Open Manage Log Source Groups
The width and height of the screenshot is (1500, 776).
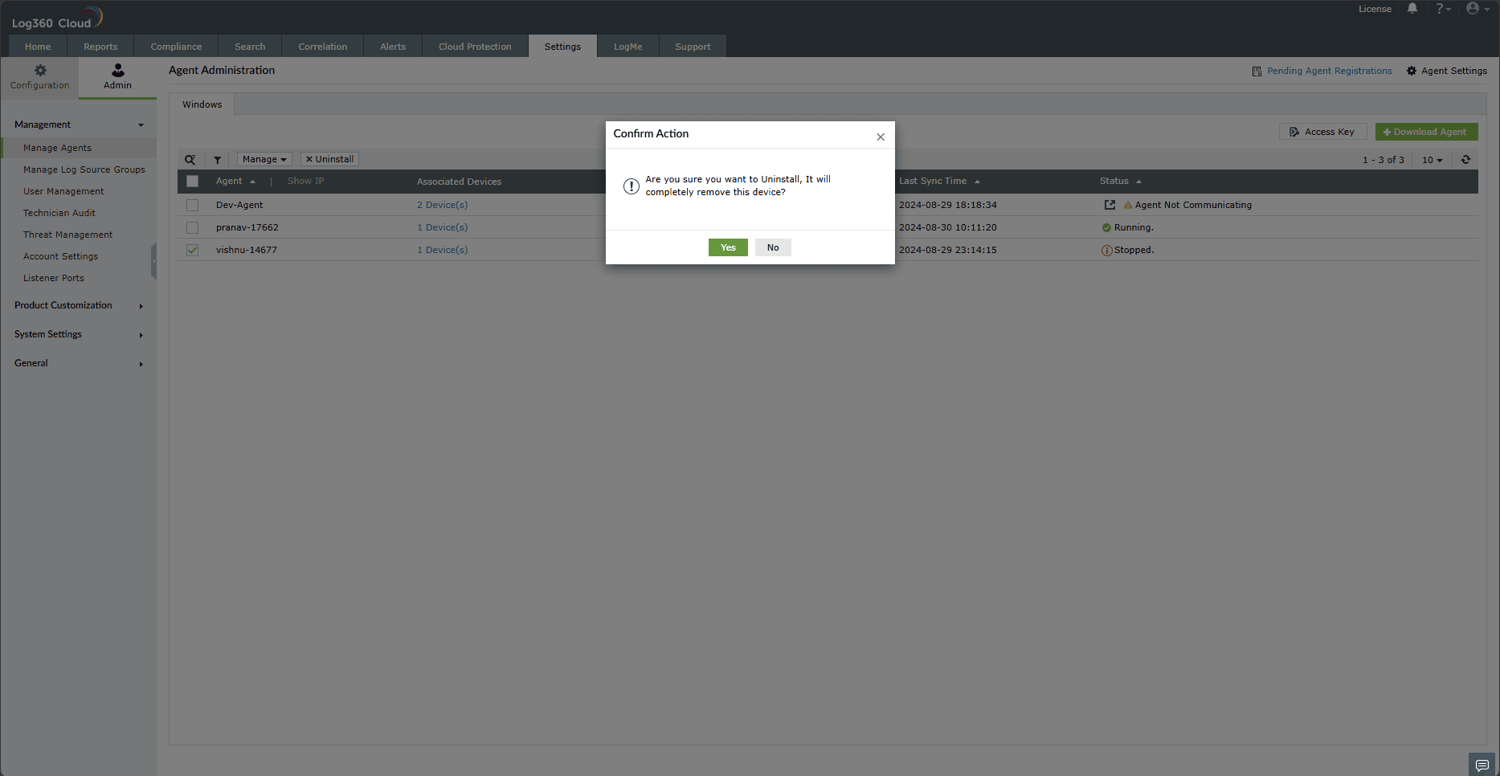(84, 169)
